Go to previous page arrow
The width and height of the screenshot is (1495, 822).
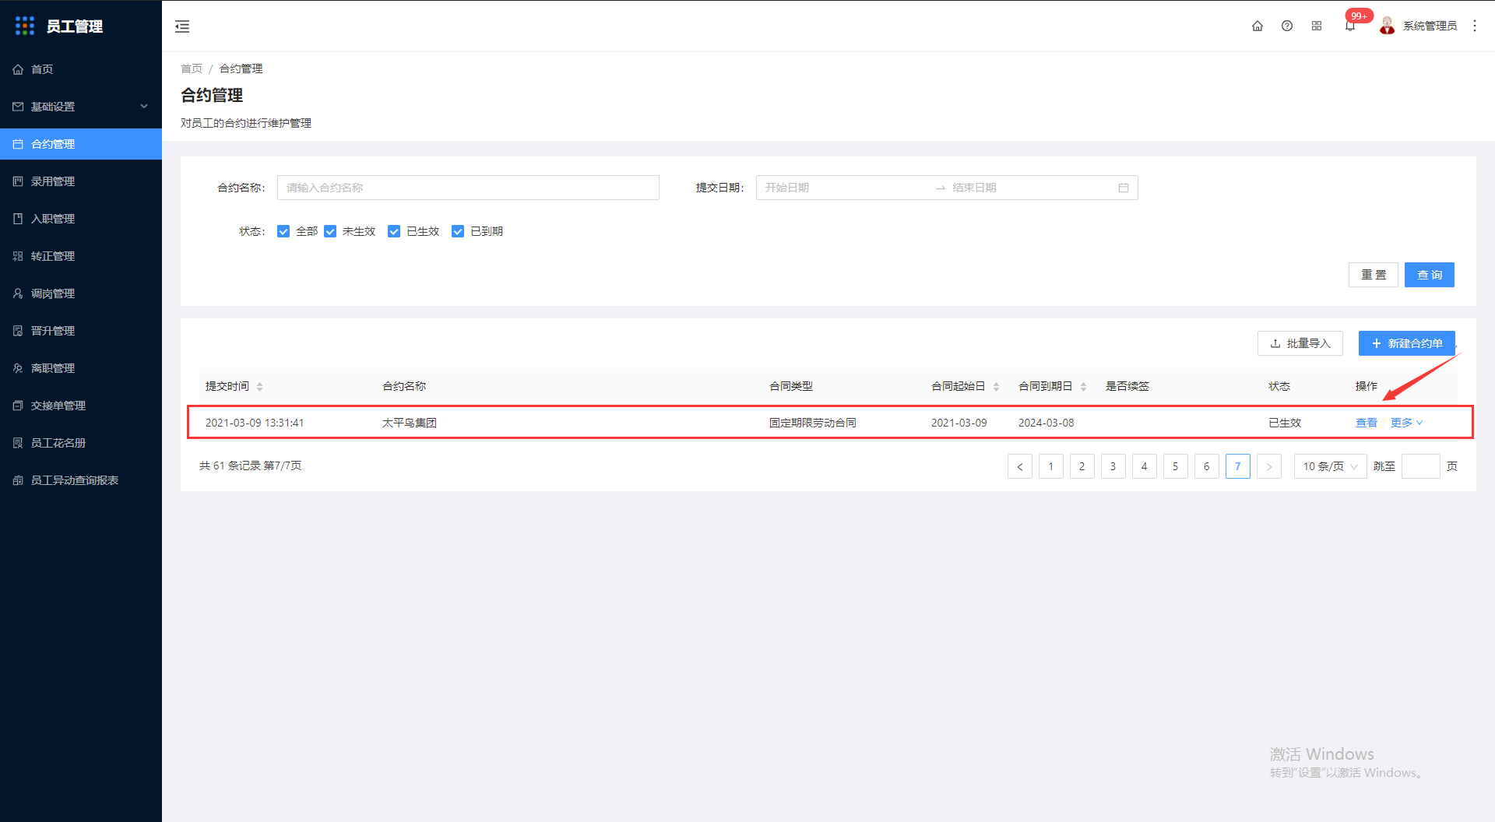point(1020,466)
